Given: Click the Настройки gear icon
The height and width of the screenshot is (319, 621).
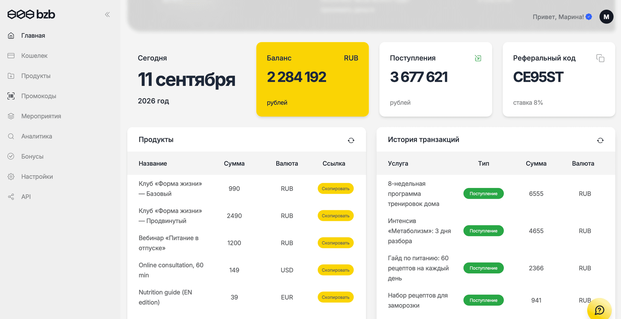Looking at the screenshot, I should coord(11,177).
